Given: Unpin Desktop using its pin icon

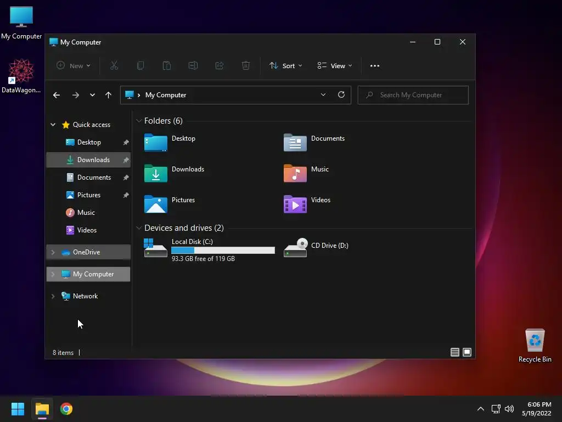Looking at the screenshot, I should (126, 142).
